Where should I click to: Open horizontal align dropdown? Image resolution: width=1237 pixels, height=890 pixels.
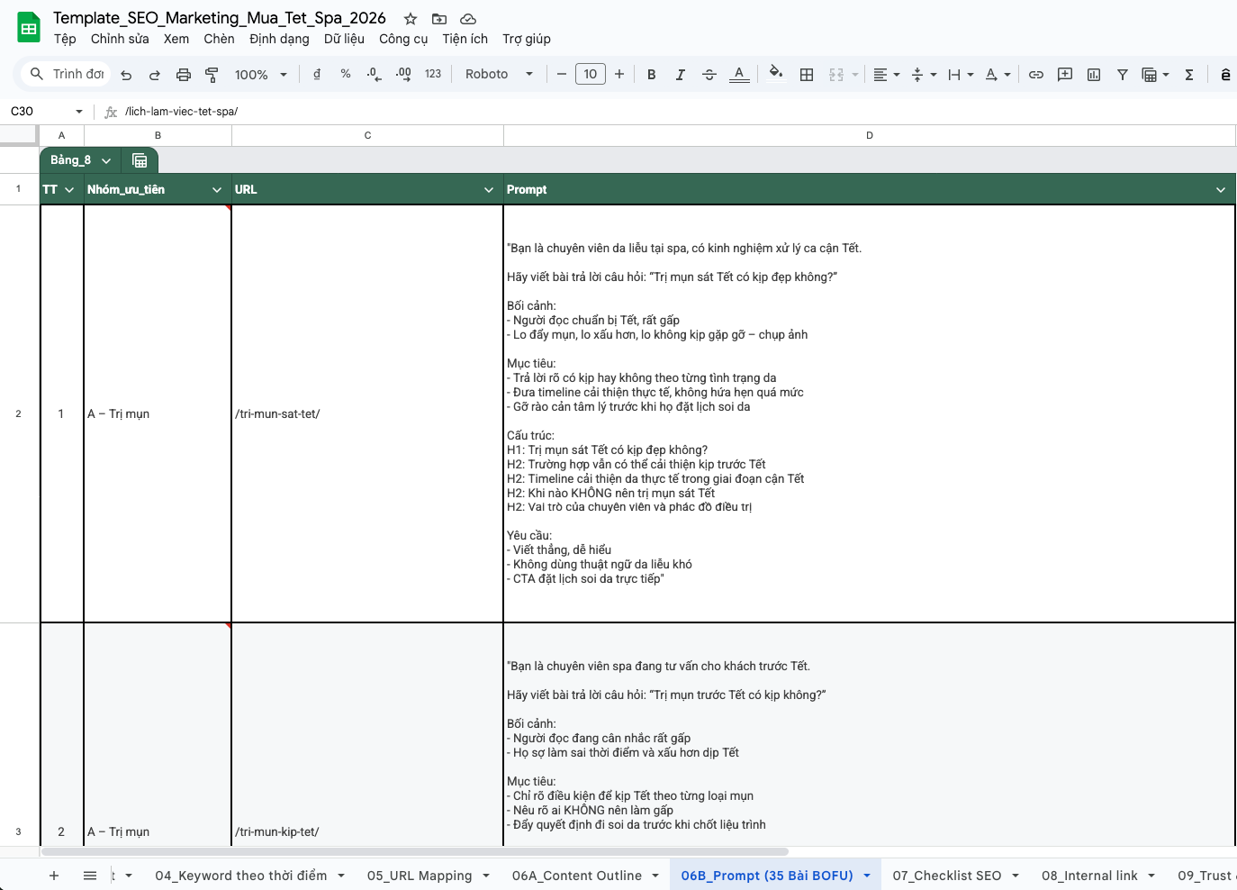click(887, 75)
